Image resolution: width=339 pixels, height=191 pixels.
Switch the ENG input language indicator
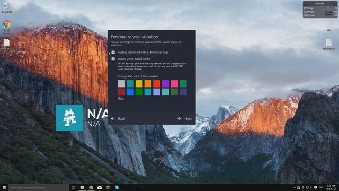click(321, 187)
